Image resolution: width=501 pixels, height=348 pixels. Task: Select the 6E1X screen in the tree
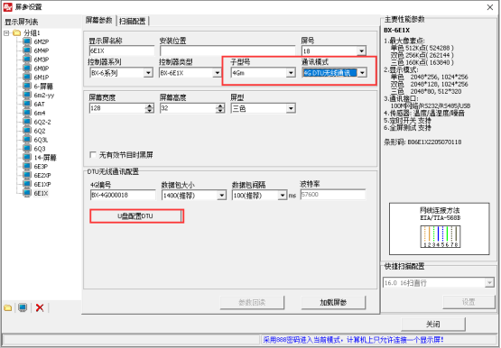[41, 193]
